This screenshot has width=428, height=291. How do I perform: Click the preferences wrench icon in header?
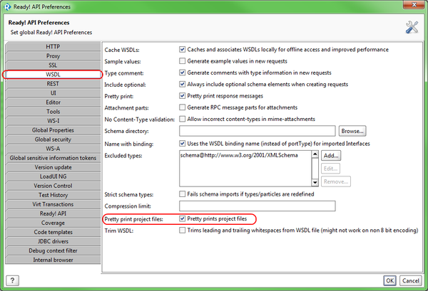pyautogui.click(x=411, y=27)
